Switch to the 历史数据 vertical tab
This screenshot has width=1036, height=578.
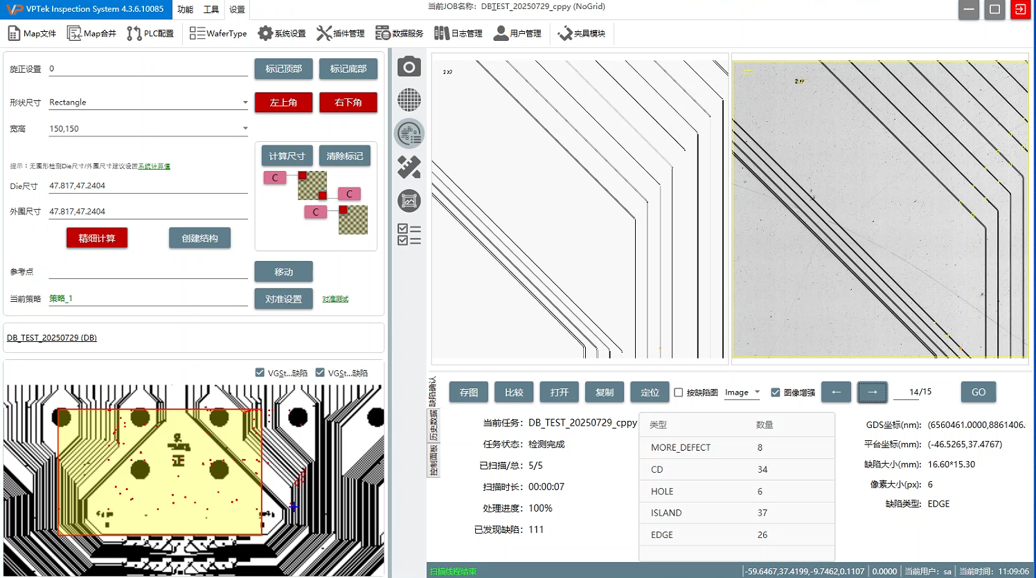tap(434, 425)
